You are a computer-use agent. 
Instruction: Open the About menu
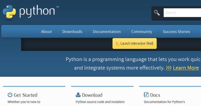[46, 32]
